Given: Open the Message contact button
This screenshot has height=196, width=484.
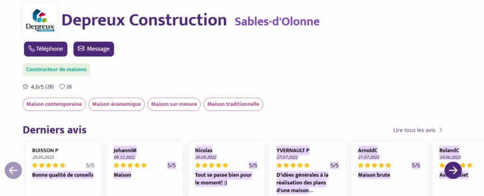Looking at the screenshot, I should click(x=94, y=49).
